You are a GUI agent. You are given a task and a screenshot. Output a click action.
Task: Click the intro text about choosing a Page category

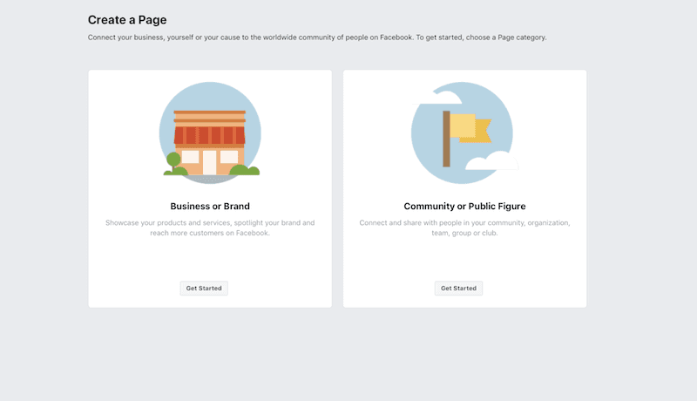click(317, 37)
